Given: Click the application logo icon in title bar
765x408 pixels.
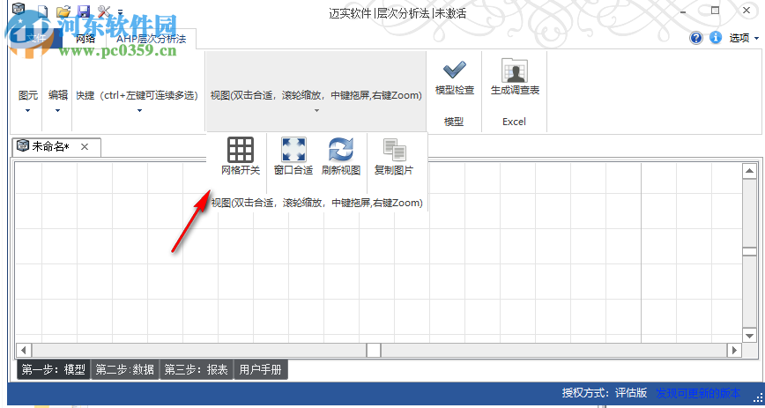Looking at the screenshot, I should [18, 8].
